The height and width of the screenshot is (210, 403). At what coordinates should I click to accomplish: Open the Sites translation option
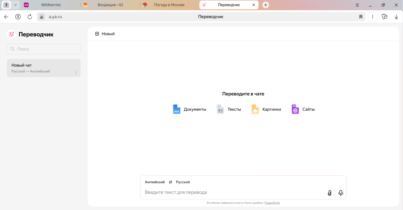tap(303, 109)
